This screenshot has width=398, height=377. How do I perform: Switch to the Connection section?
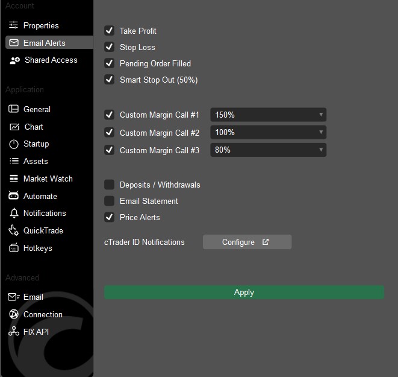point(43,314)
